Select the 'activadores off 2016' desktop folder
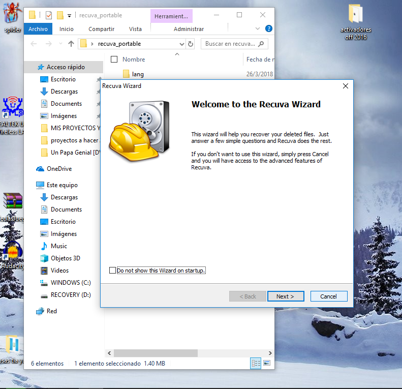 (x=356, y=22)
